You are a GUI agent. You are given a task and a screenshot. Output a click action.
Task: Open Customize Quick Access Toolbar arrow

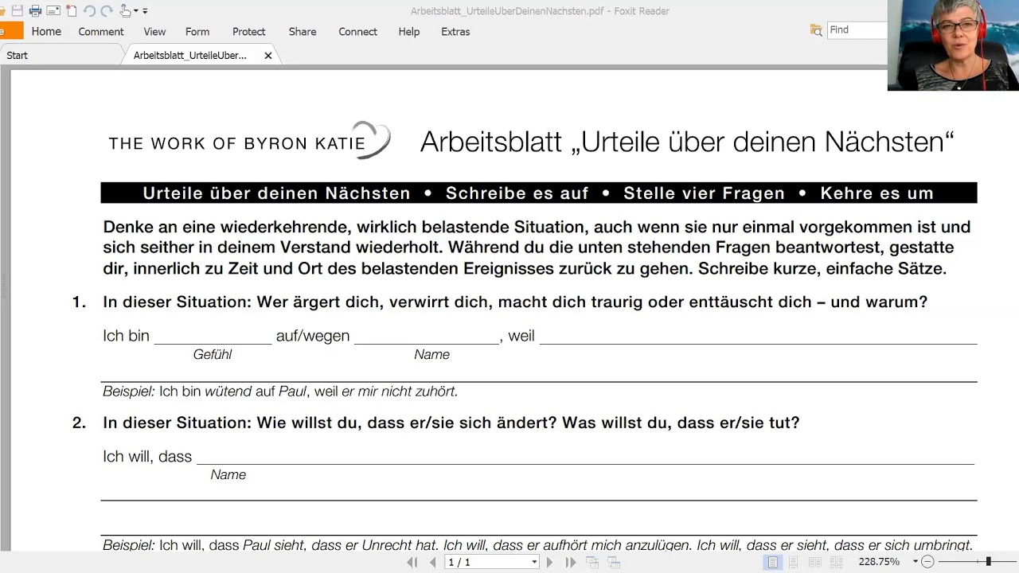pyautogui.click(x=145, y=11)
